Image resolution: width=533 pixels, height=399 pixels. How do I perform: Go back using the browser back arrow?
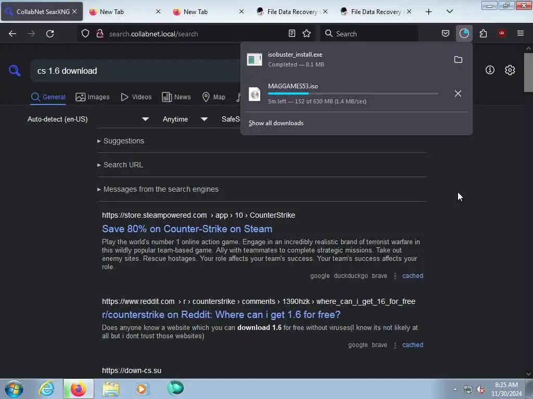12,34
